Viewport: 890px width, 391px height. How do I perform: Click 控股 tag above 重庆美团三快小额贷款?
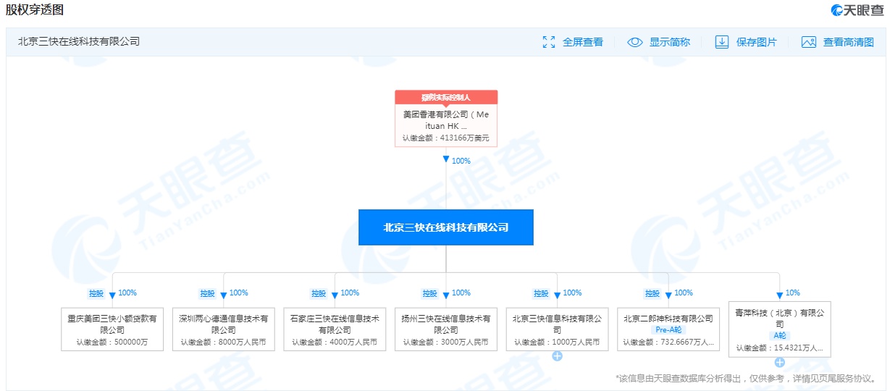(96, 293)
